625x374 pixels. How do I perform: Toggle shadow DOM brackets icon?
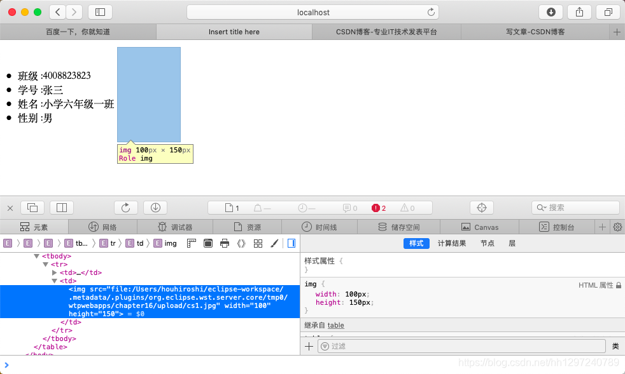pyautogui.click(x=241, y=243)
